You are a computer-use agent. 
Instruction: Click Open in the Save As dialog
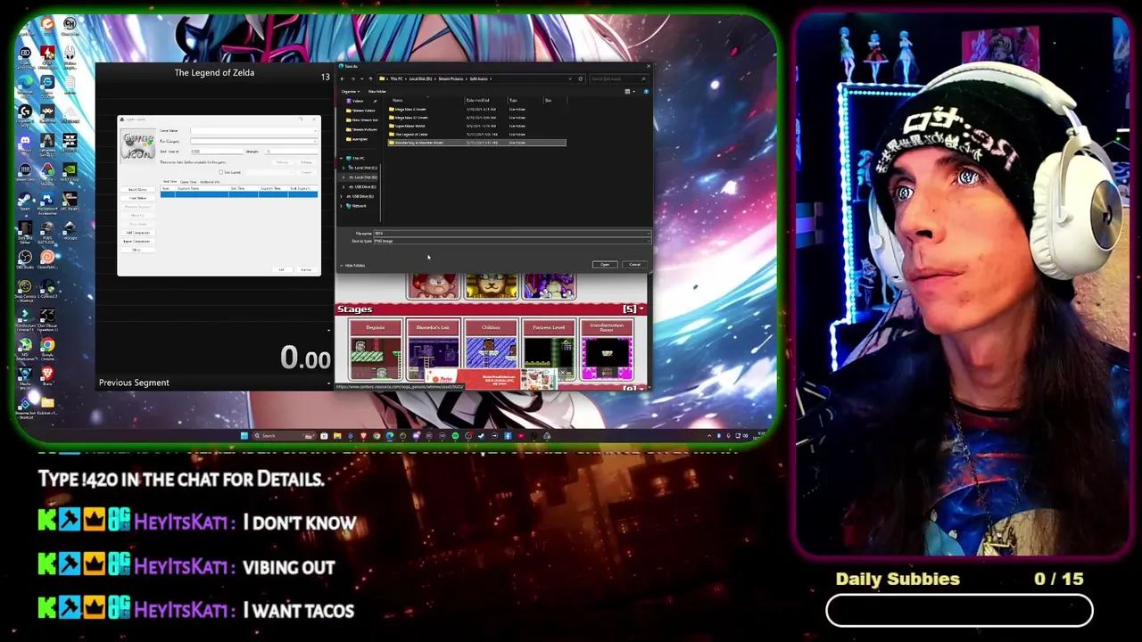605,265
